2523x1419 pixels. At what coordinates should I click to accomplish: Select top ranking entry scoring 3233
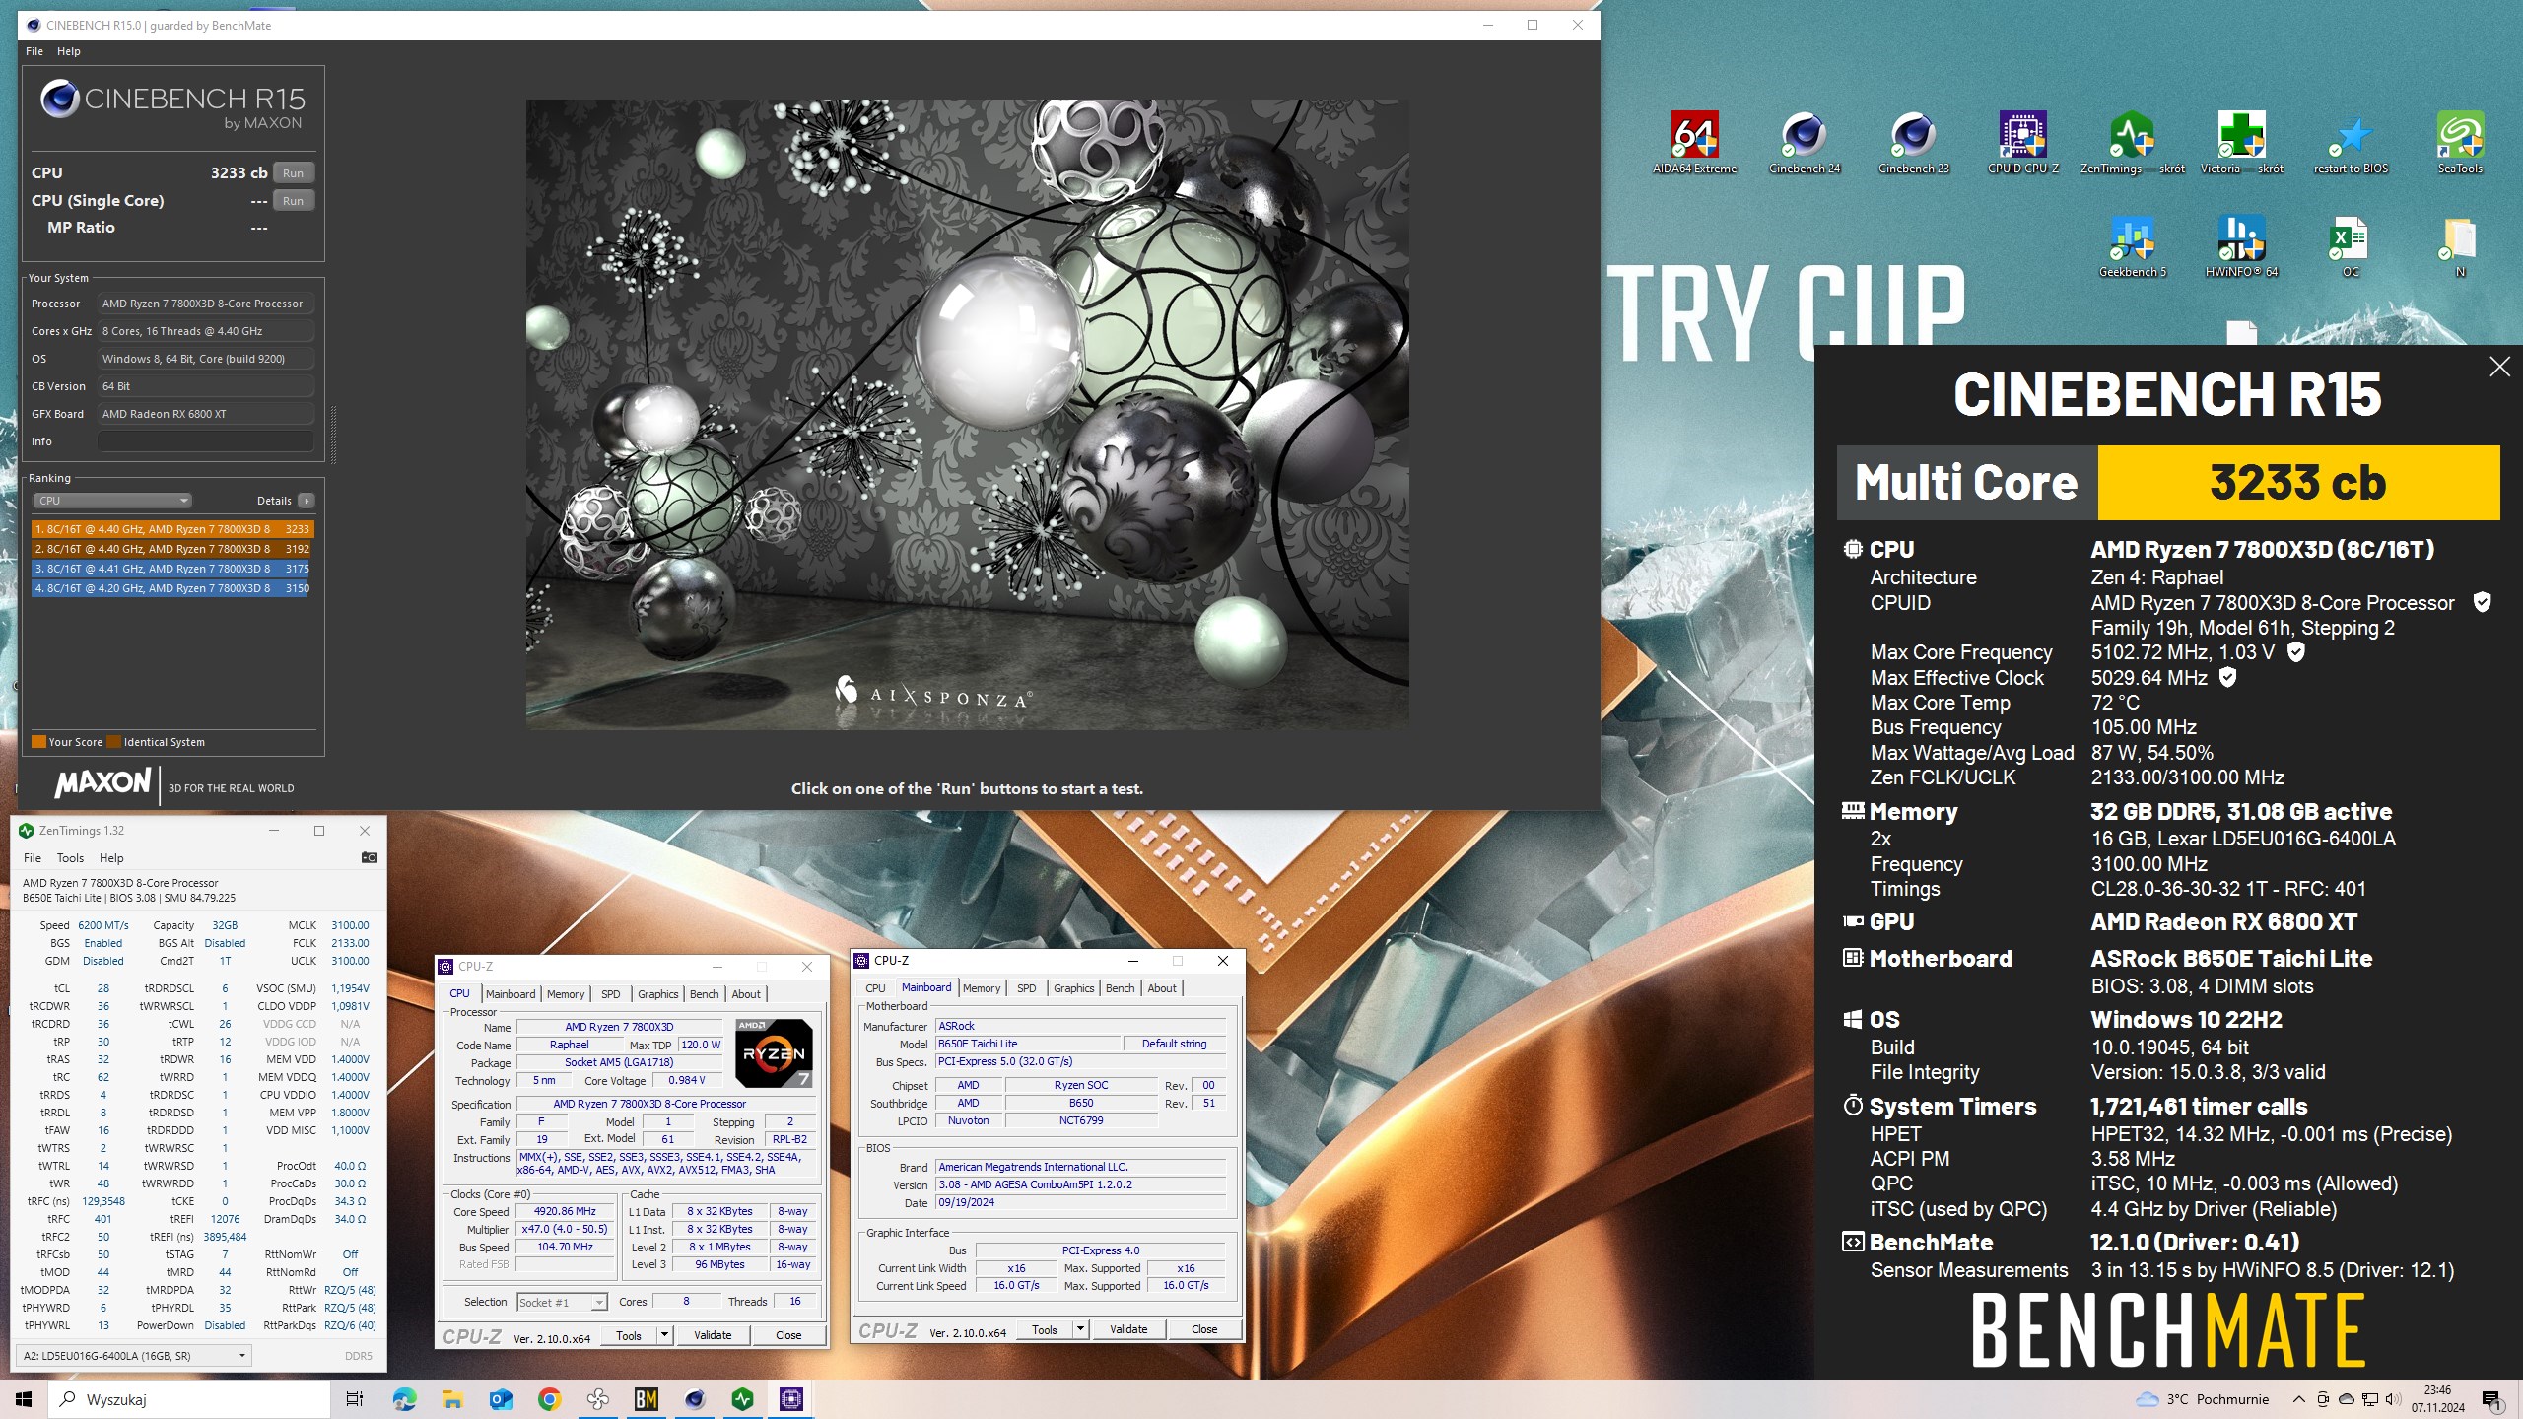tap(171, 529)
